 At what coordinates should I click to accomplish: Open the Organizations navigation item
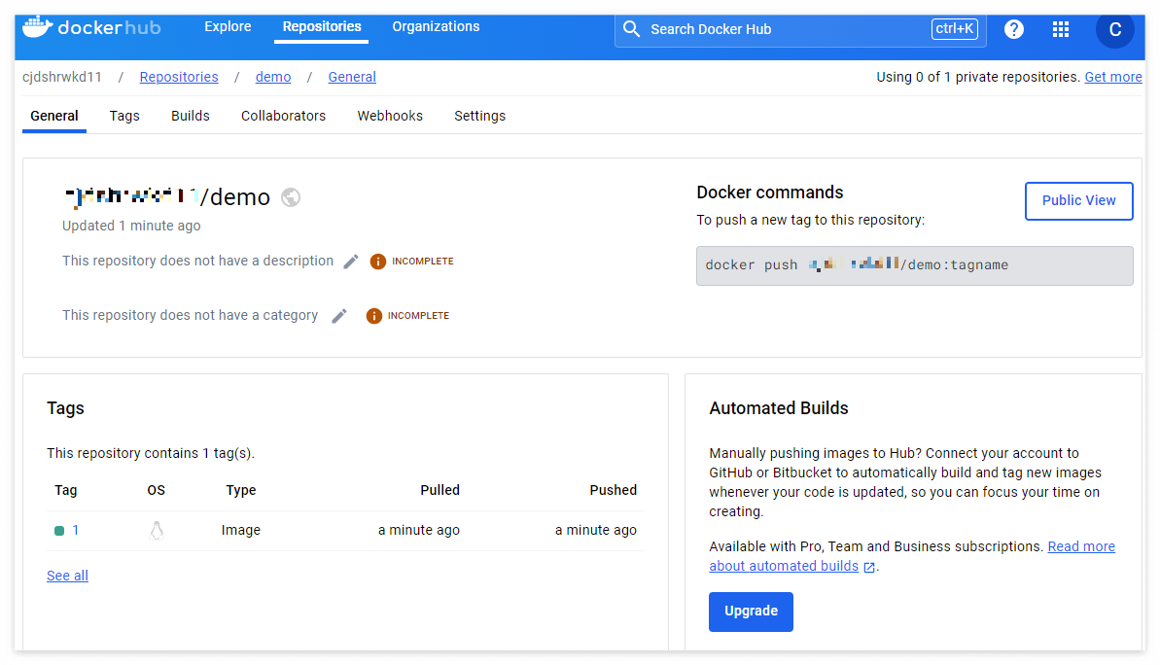point(436,26)
